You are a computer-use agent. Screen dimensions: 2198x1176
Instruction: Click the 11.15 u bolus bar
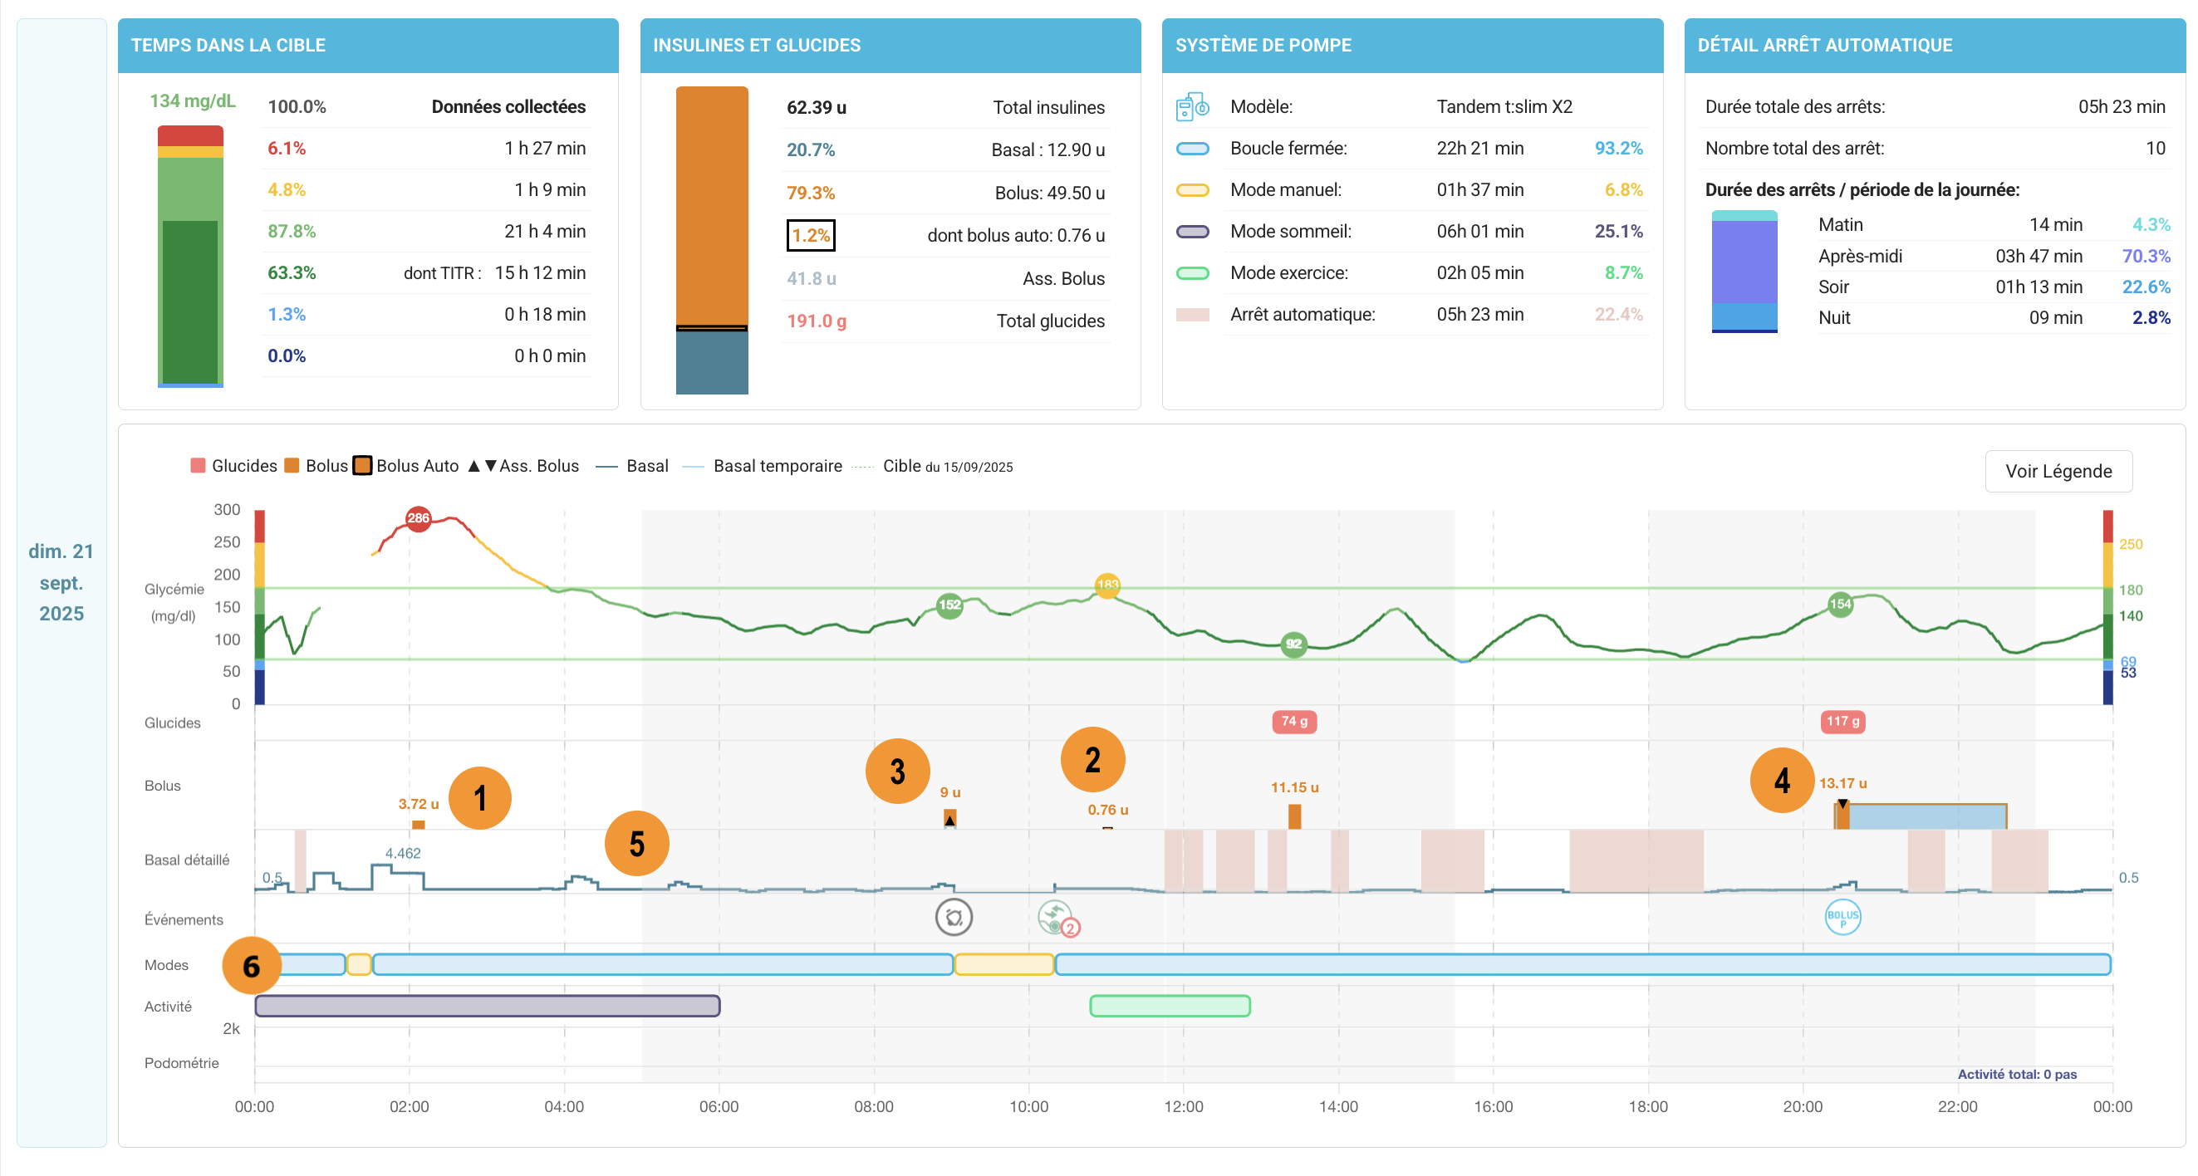coord(1294,816)
